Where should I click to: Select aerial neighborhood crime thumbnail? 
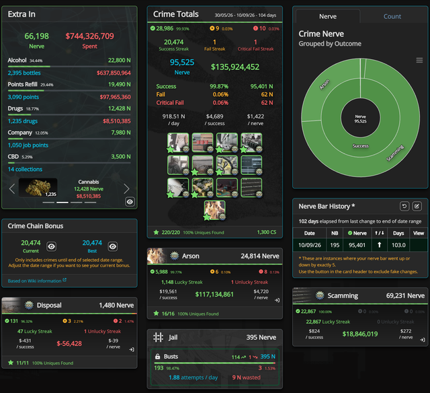pos(202,187)
